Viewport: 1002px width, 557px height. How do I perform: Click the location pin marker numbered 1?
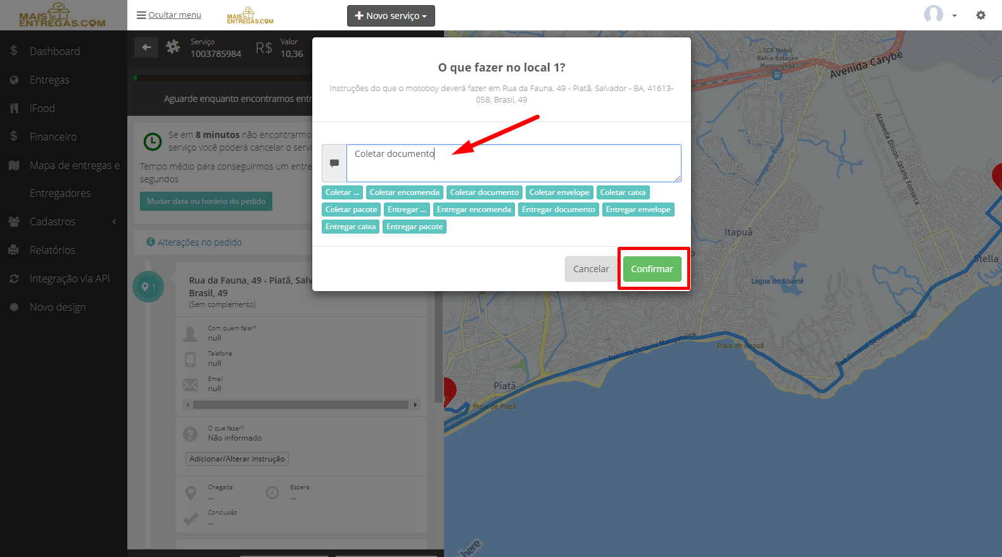coord(148,287)
